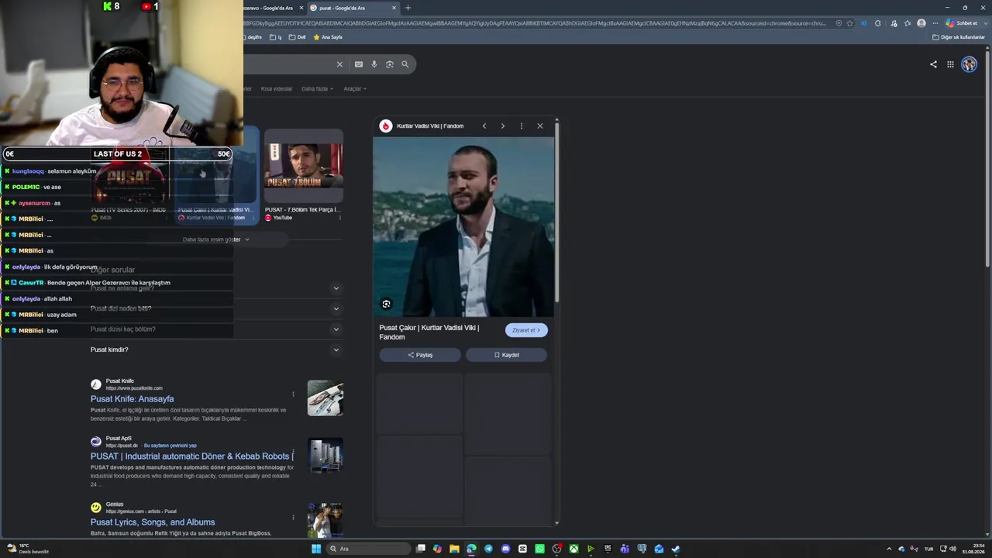
Task: Open the weather widget showing 18°C
Action: click(x=27, y=549)
